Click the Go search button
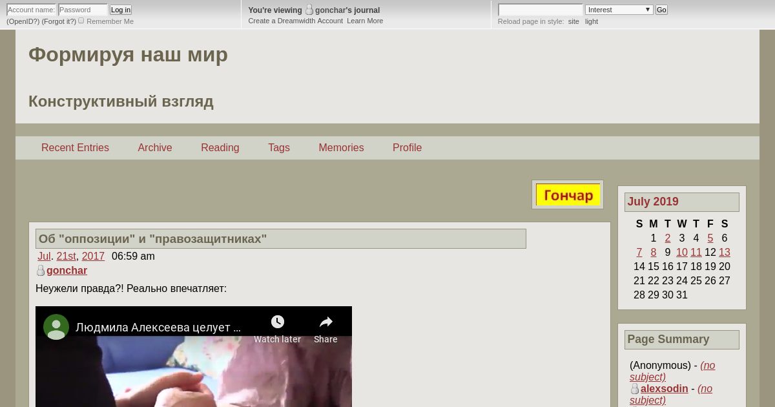 661,10
